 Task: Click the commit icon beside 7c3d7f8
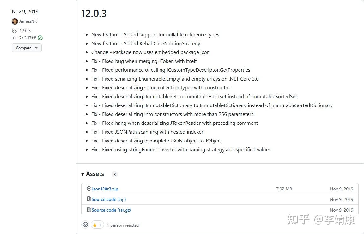[x=14, y=38]
